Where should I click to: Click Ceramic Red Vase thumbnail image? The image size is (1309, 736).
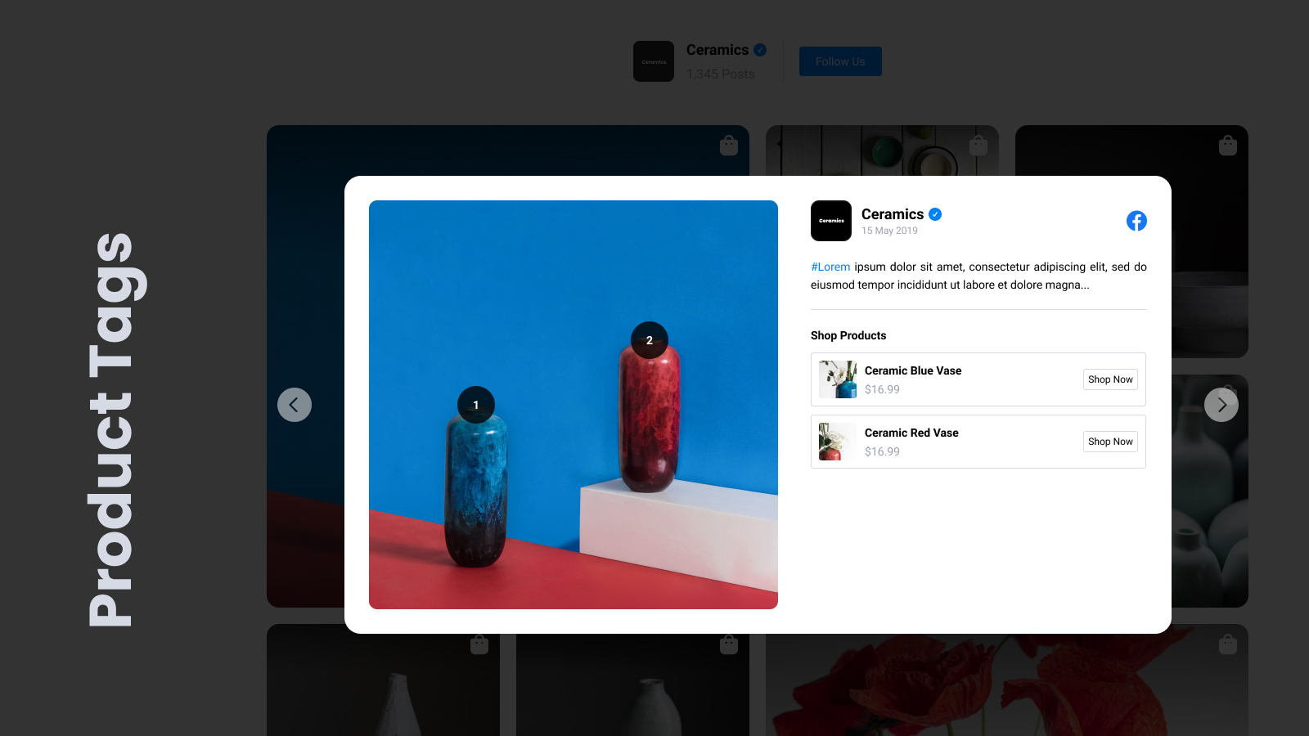click(x=838, y=442)
